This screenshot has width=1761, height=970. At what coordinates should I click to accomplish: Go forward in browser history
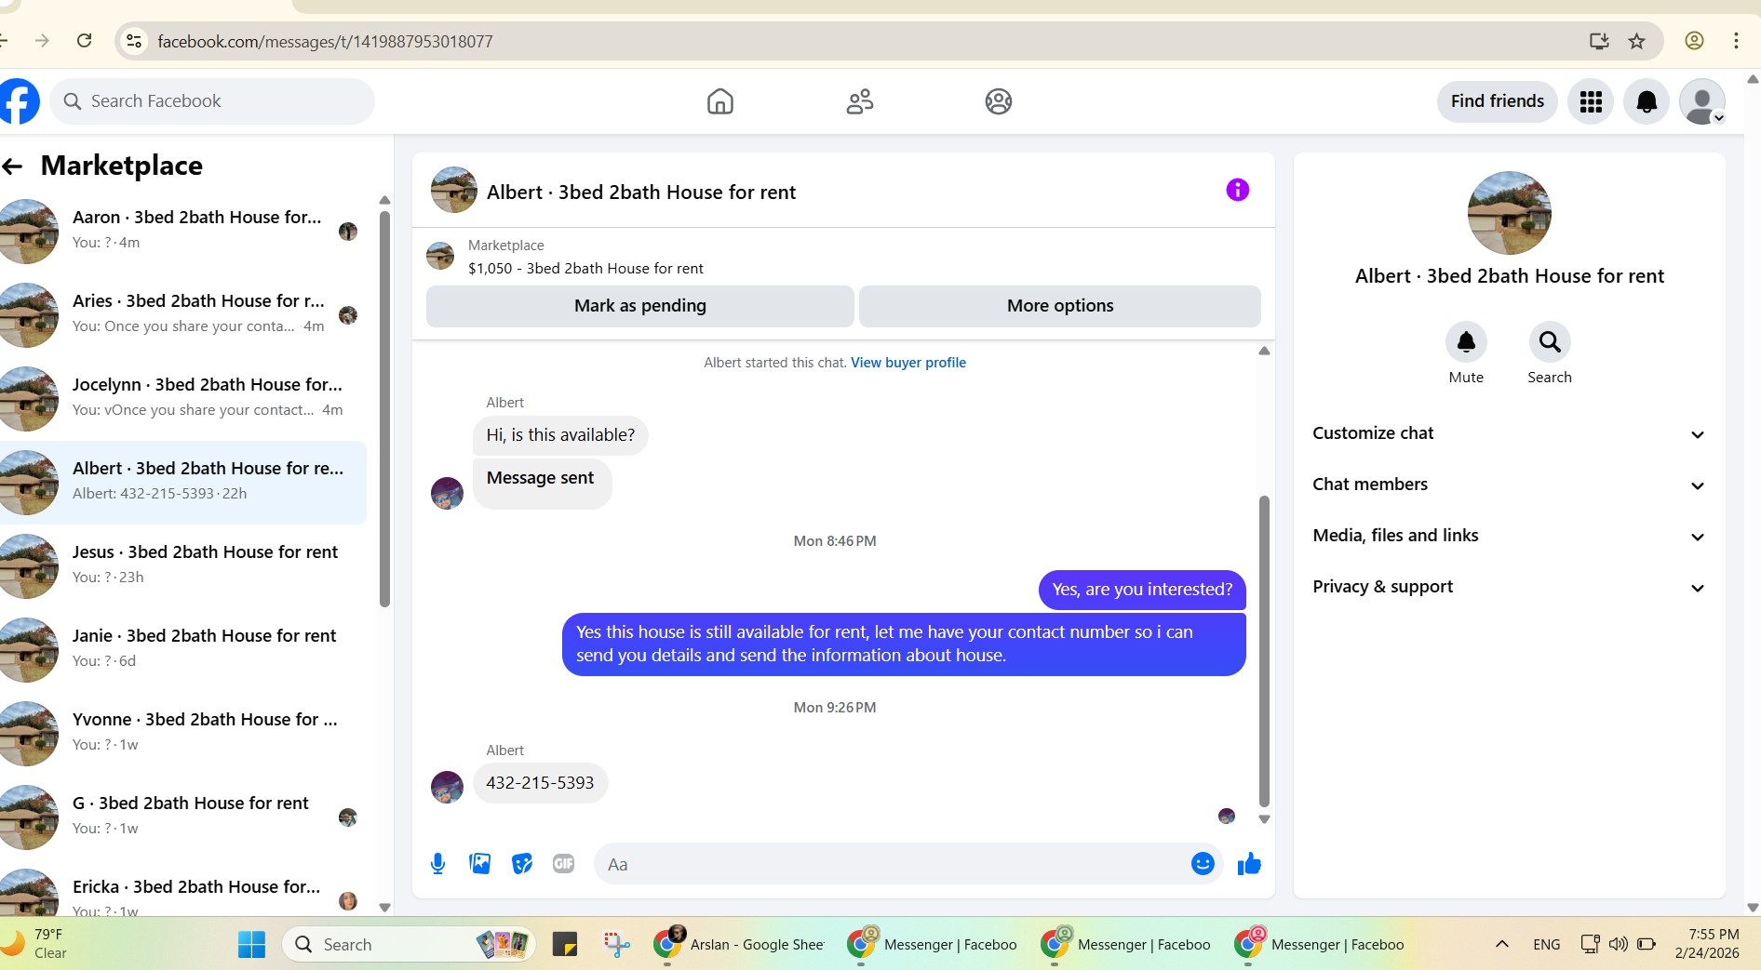pyautogui.click(x=42, y=41)
